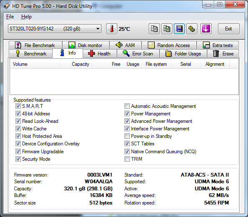Open the File menu
This screenshot has height=217, width=248.
pyautogui.click(x=10, y=17)
